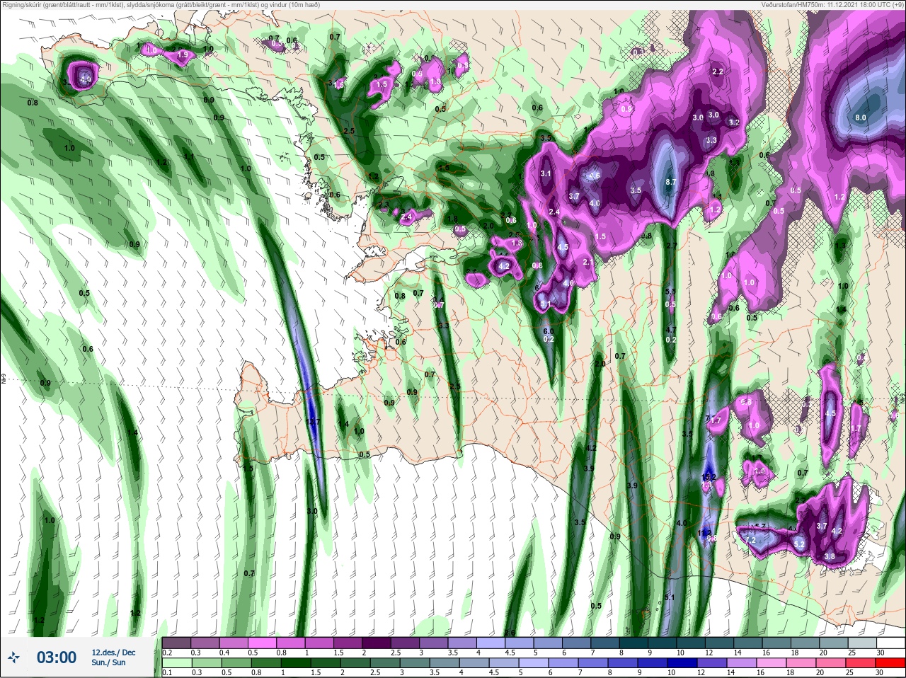The height and width of the screenshot is (678, 906).
Task: Select the darkest purple 2 snow legend swatch
Action: (376, 643)
